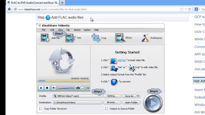Screen dimensions: 205x115
Task: Open the sidebar link starting Insert
Action: pyautogui.click(x=200, y=90)
